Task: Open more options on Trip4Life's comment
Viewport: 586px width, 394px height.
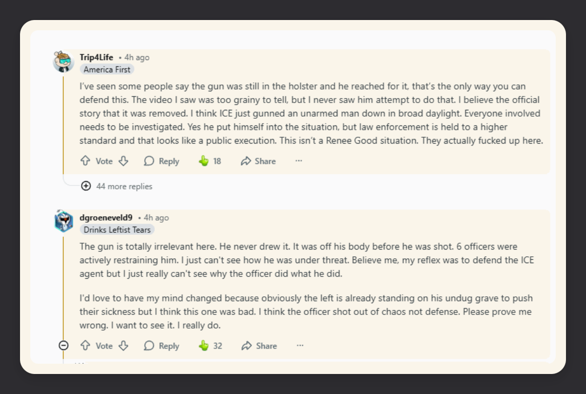Action: [299, 161]
